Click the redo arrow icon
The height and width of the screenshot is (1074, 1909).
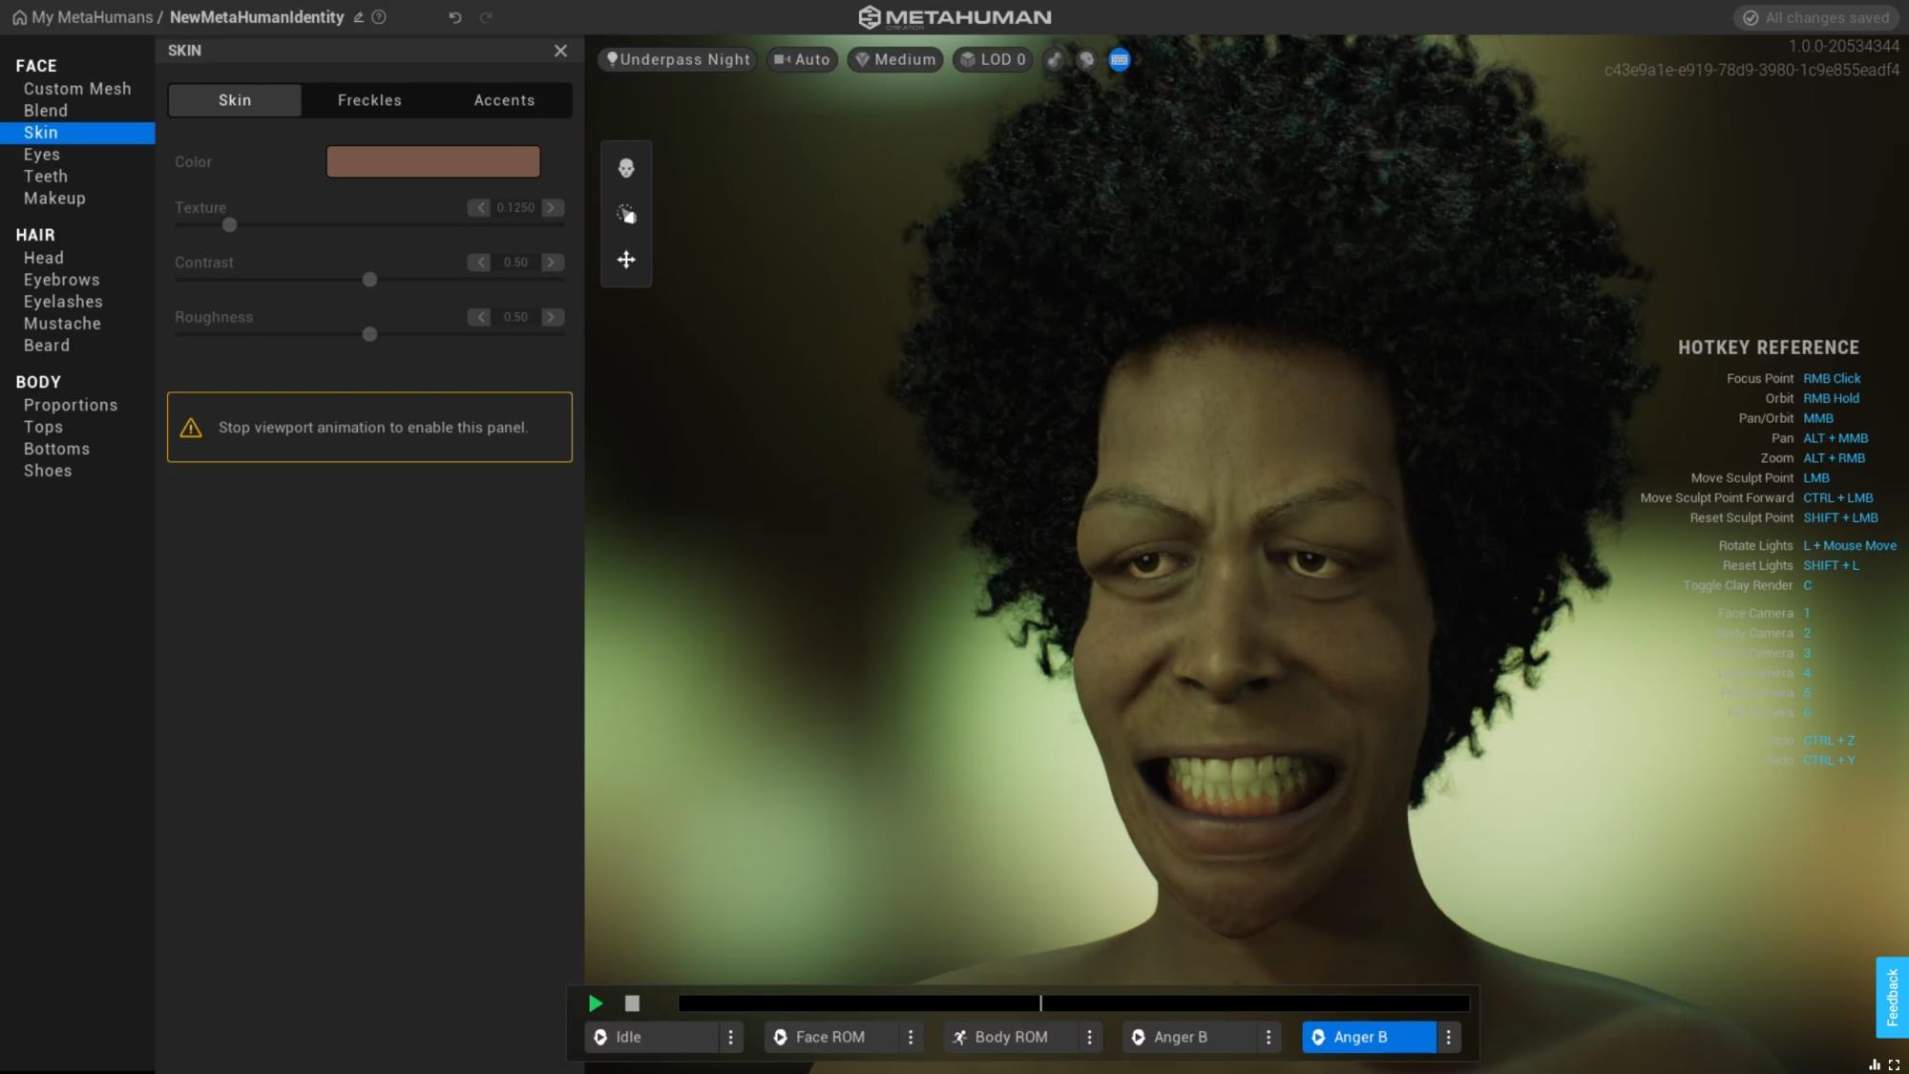point(486,17)
